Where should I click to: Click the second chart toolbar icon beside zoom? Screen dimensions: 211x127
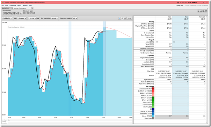point(122,18)
